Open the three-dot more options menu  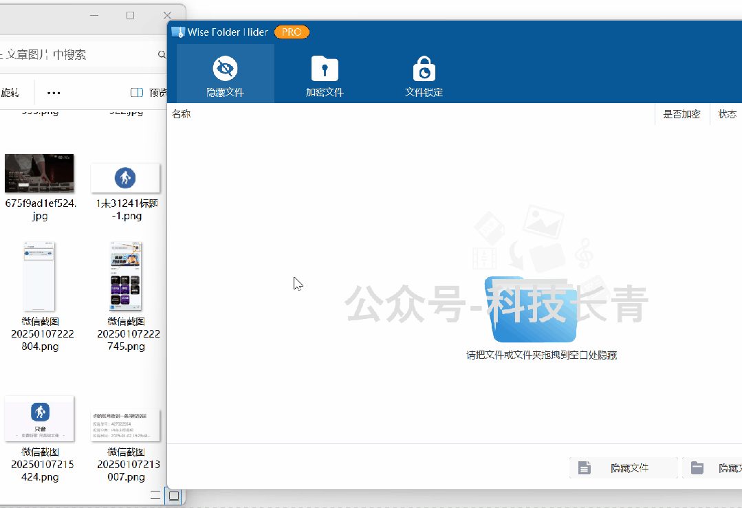click(x=54, y=93)
